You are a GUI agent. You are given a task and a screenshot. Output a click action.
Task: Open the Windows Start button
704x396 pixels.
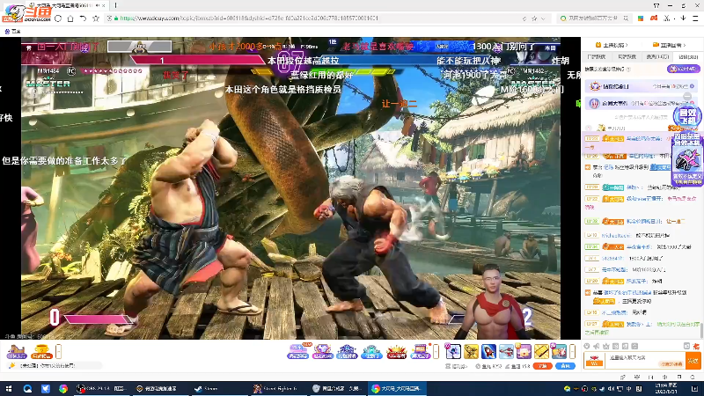pyautogui.click(x=9, y=389)
